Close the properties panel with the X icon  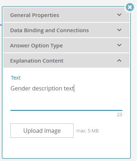[x=130, y=7]
